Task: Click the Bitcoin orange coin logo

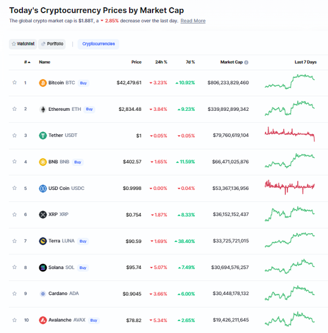Action: [43, 83]
